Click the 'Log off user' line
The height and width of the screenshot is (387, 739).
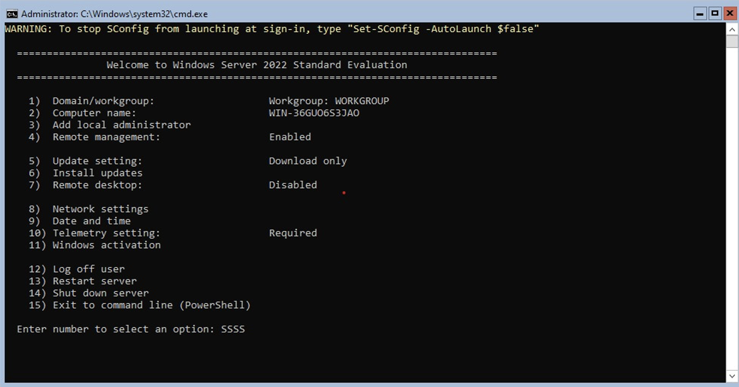tap(89, 269)
